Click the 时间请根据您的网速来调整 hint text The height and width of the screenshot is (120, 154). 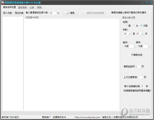click(x=137, y=91)
